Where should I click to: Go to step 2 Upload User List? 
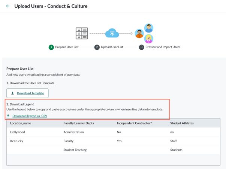click(109, 47)
